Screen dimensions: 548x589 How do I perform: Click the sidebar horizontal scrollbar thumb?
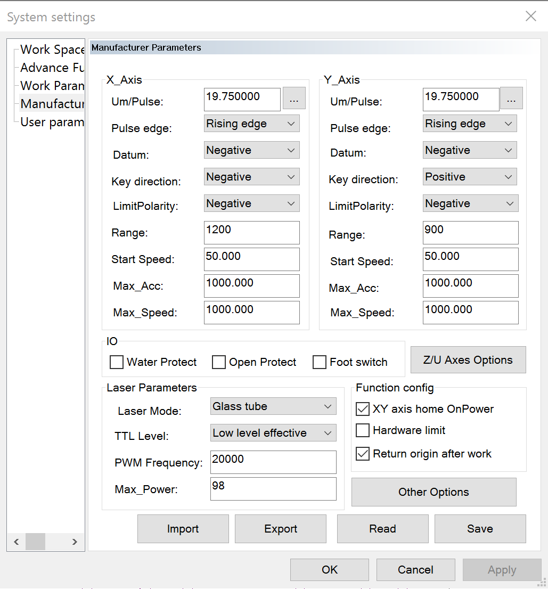pos(36,542)
